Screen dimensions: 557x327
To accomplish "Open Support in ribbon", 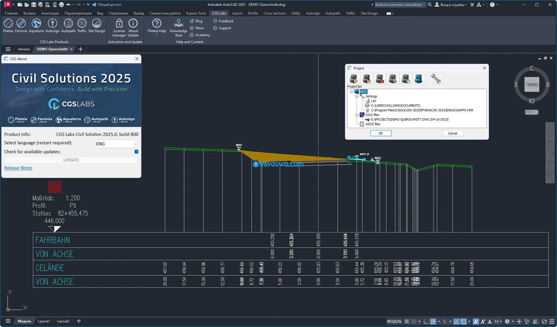I will [222, 28].
